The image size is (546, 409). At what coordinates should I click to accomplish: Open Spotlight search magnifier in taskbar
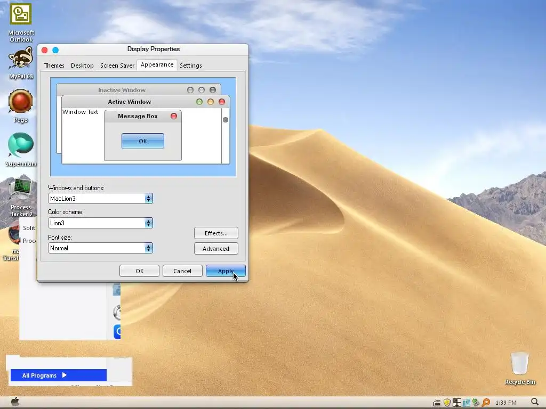pyautogui.click(x=535, y=402)
